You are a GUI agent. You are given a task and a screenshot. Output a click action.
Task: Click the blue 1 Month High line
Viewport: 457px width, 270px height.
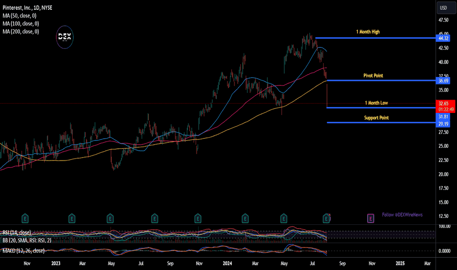(376, 38)
